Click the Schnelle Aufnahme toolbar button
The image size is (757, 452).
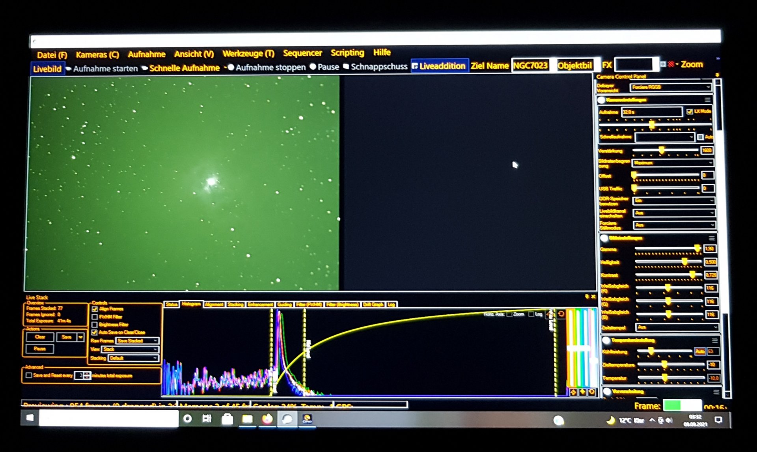(181, 68)
